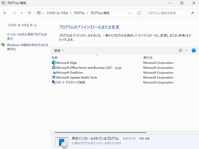Click publisher cell for リモート デスクトップ接続 row
199x149 pixels.
158,82
